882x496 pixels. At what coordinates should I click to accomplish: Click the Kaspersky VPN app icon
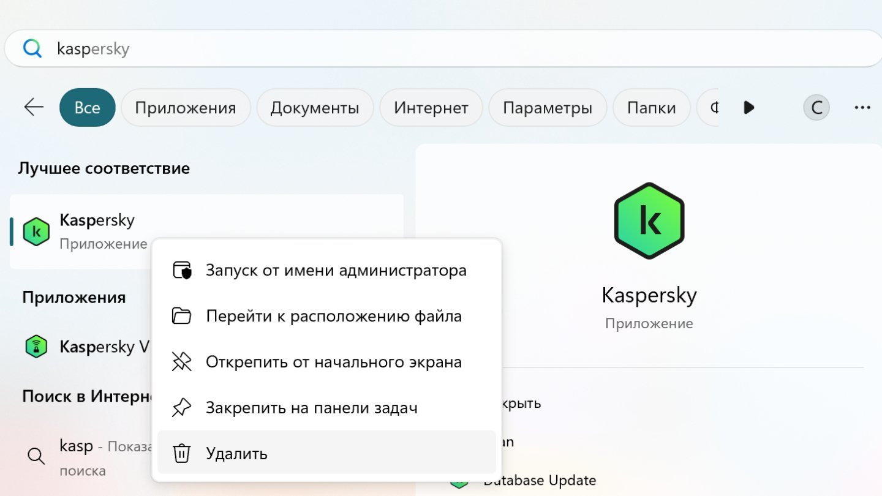[x=36, y=347]
